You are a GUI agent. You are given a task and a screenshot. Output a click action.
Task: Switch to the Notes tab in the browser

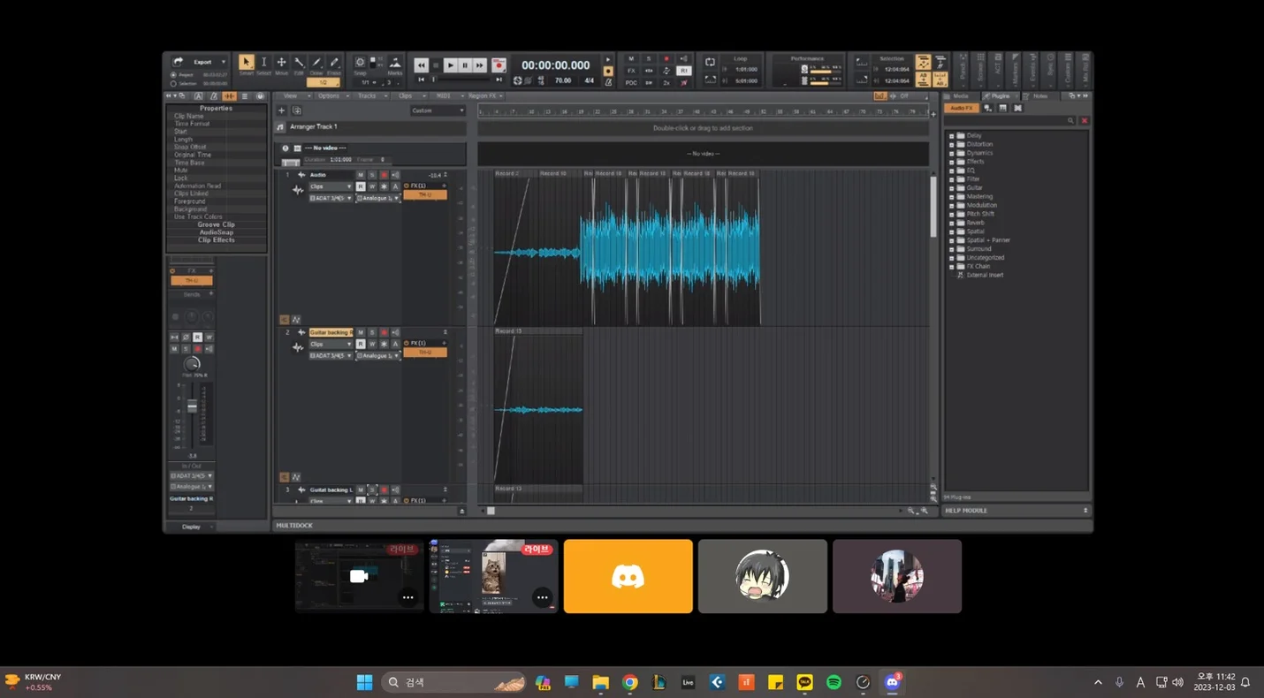[x=1039, y=95]
